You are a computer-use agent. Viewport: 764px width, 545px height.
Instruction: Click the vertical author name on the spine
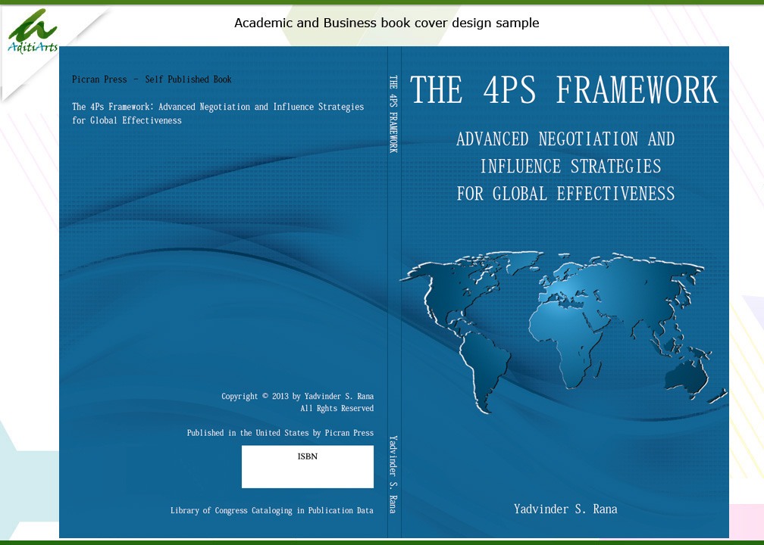[393, 475]
